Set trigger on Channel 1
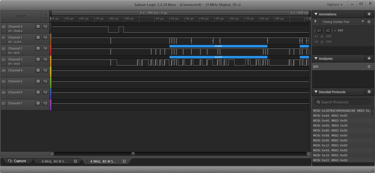 coord(45,37)
